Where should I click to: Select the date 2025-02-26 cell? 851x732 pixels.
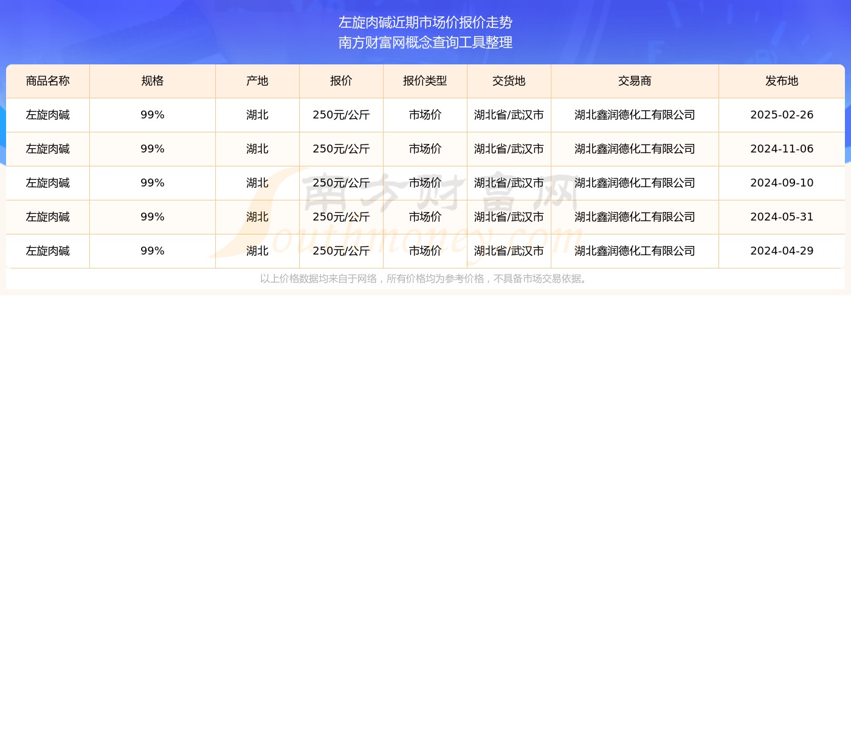(782, 115)
